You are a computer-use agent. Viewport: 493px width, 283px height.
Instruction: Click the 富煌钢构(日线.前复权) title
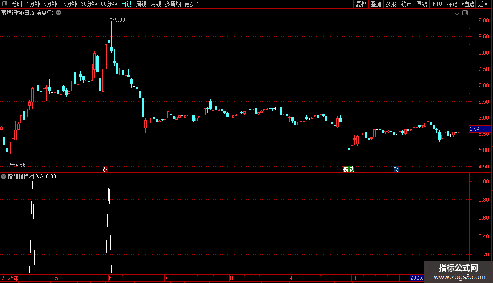point(27,13)
